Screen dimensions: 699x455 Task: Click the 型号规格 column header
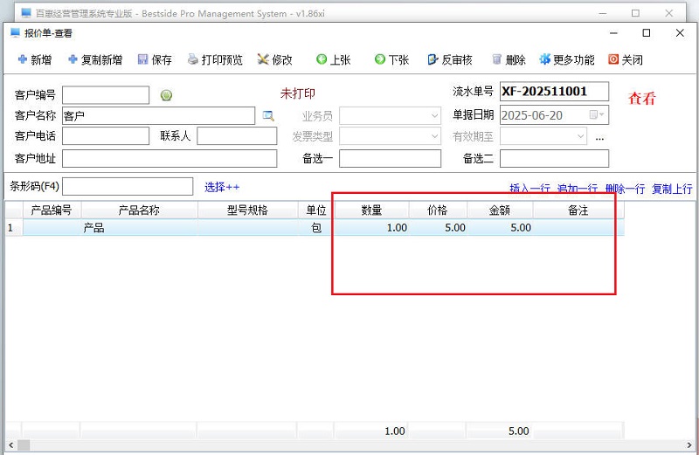point(247,210)
